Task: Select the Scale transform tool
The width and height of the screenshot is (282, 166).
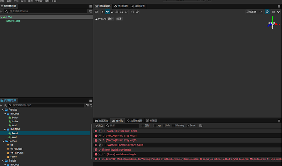Action: coord(117,12)
